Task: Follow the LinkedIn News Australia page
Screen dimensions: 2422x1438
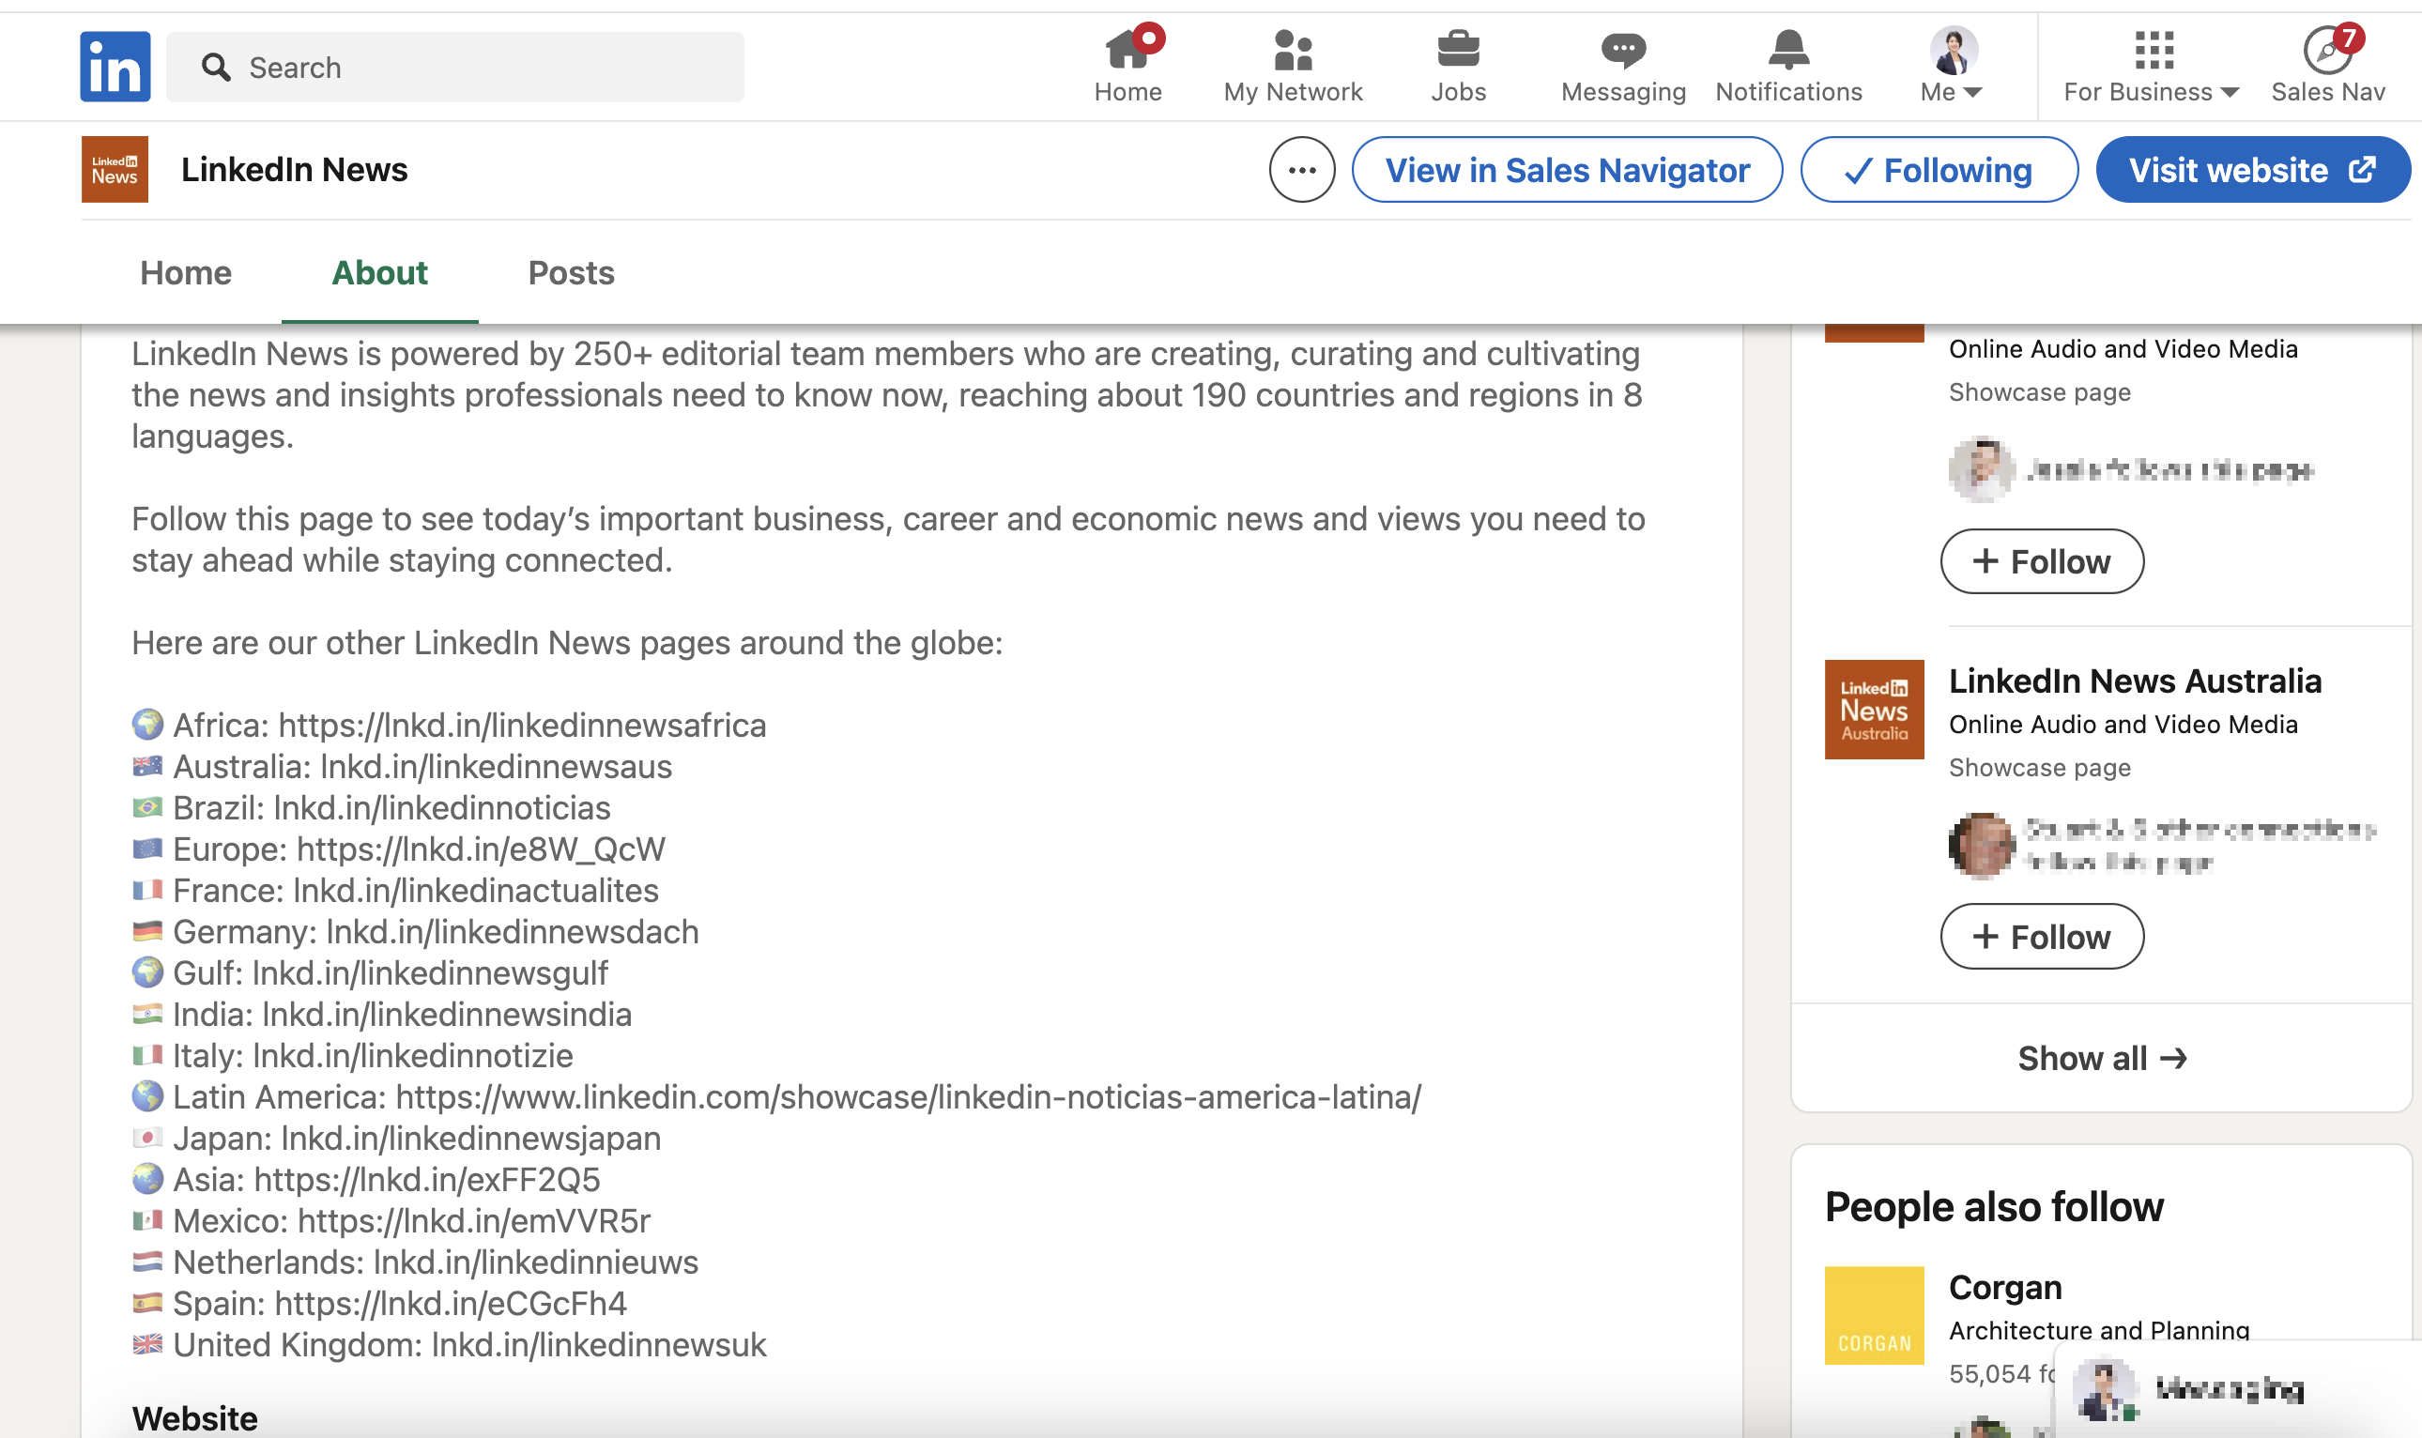Action: (2041, 936)
